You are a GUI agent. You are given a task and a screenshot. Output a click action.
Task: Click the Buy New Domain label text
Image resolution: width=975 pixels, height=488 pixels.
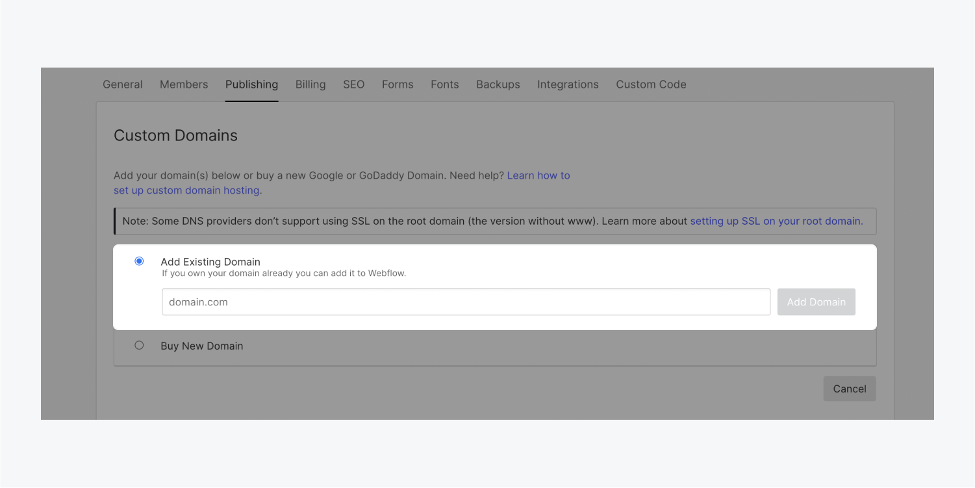202,346
